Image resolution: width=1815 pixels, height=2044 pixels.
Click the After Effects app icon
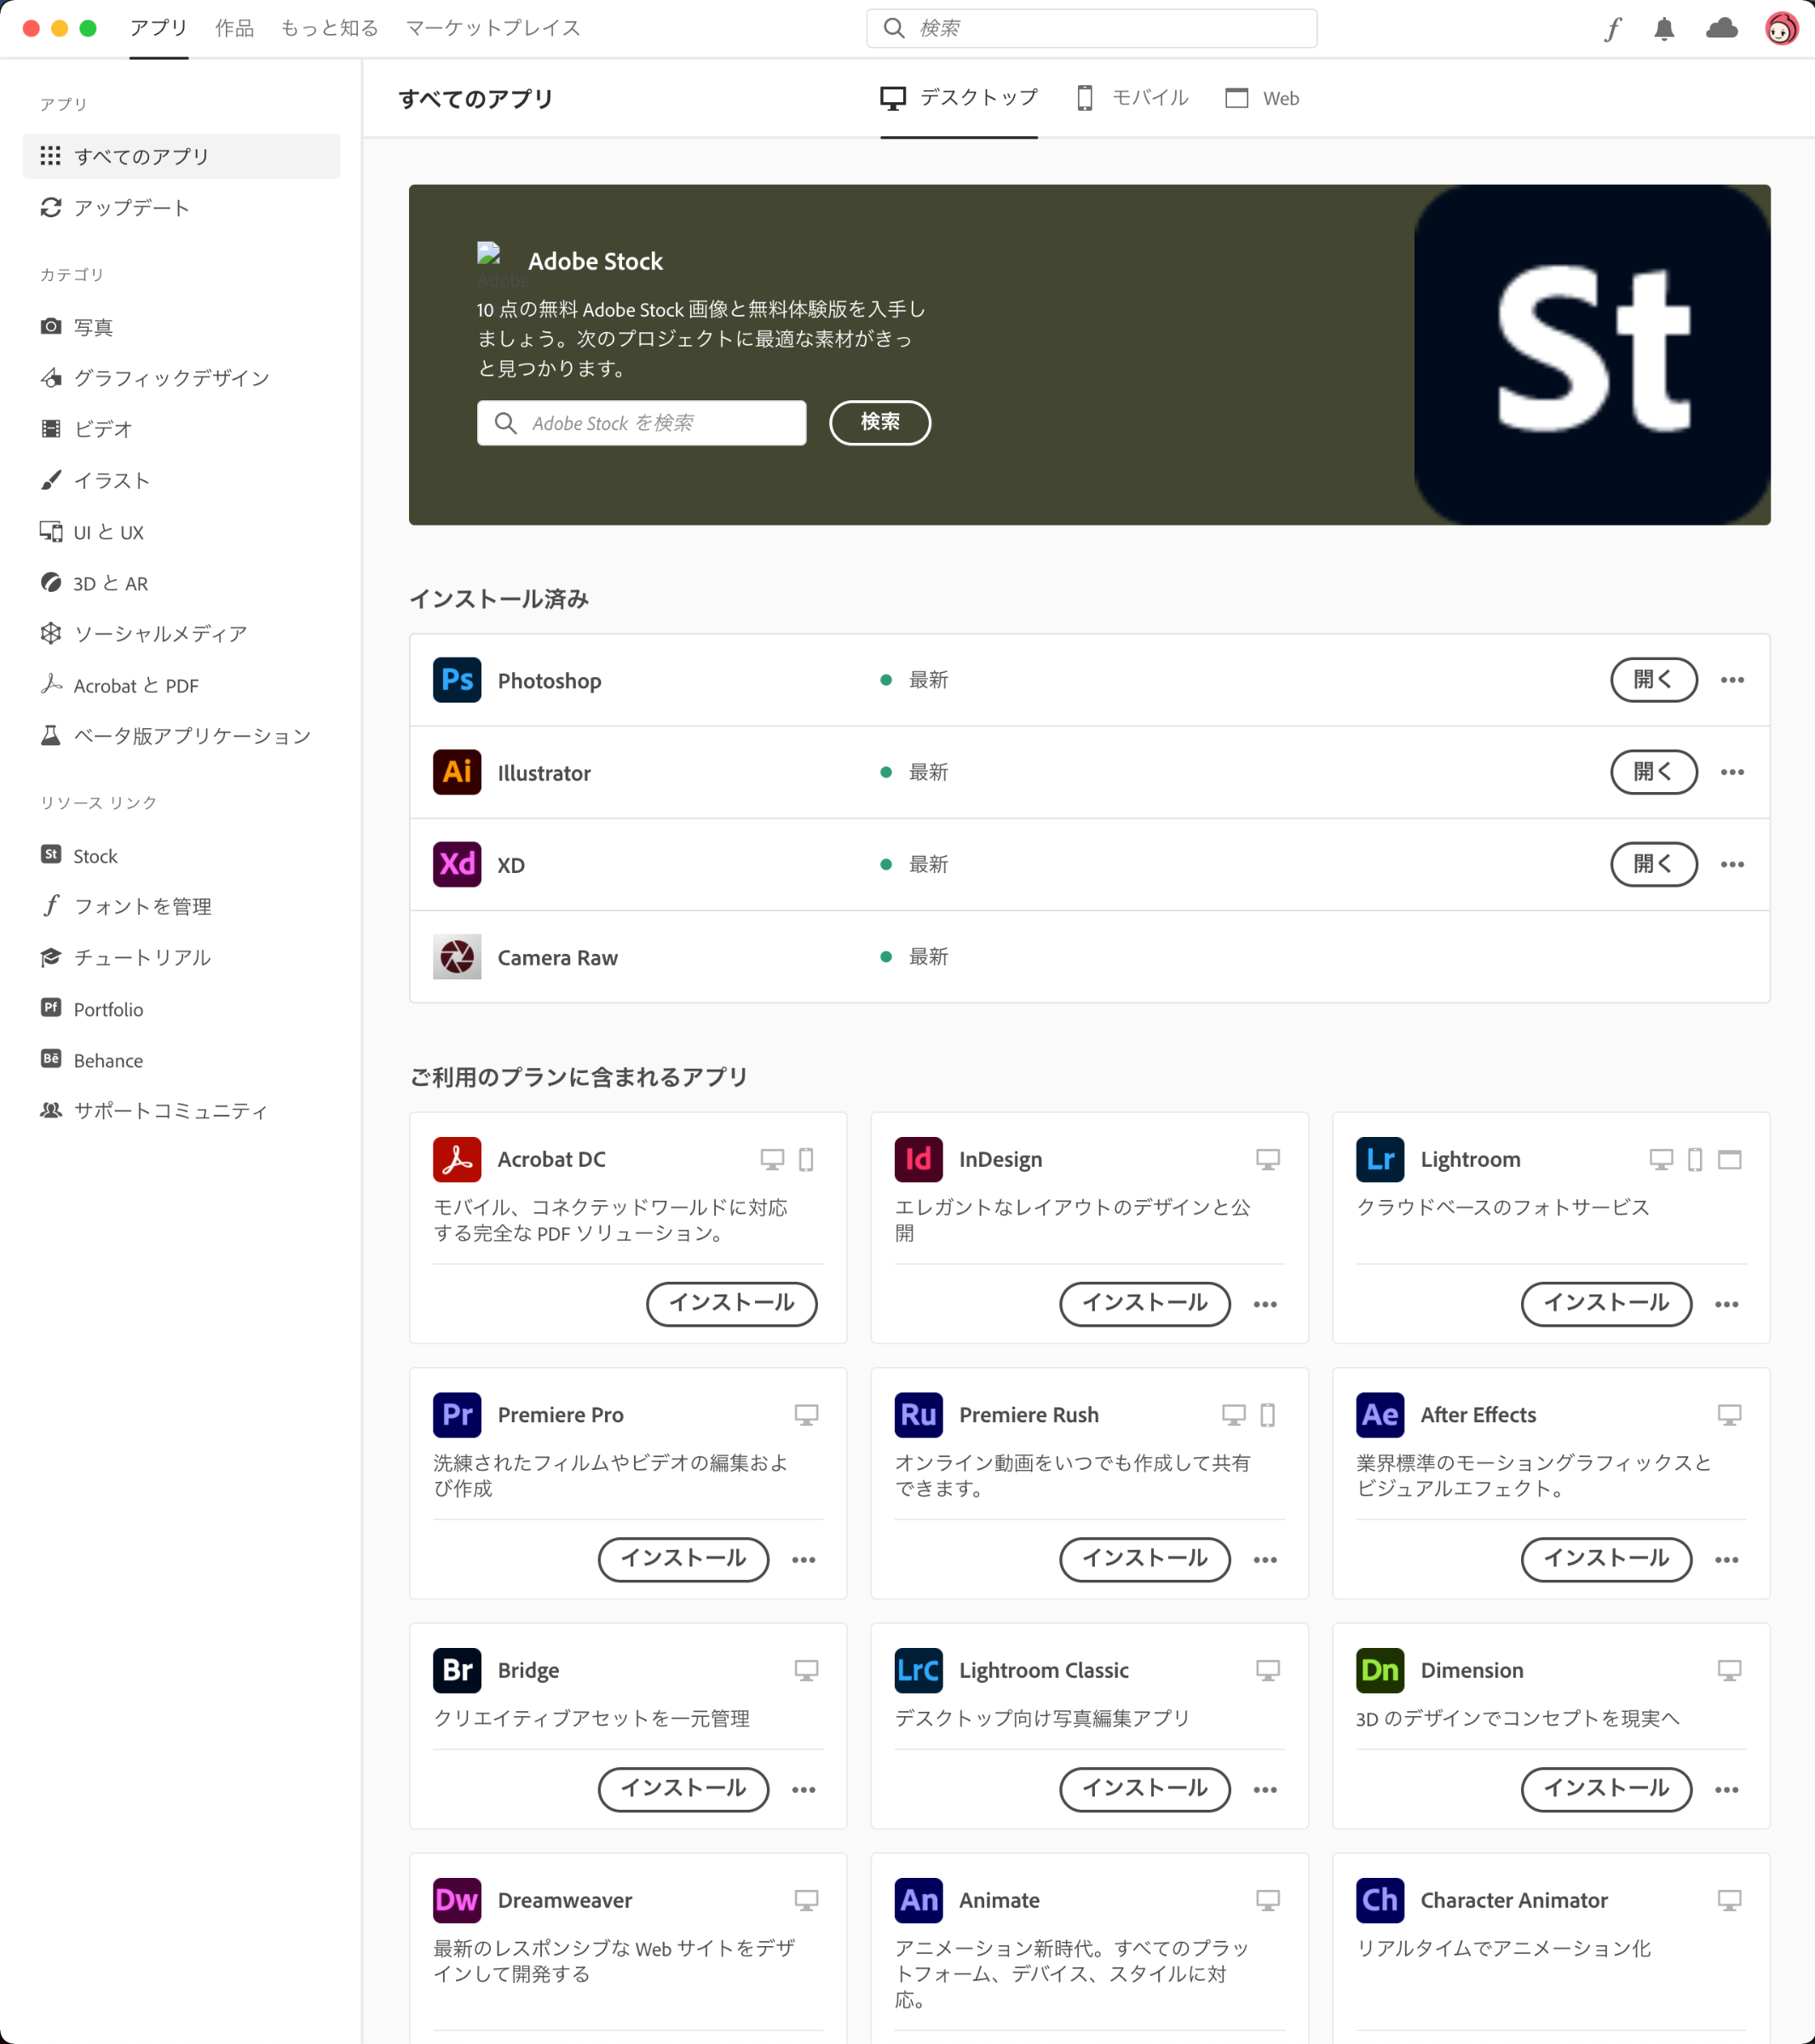(x=1379, y=1414)
